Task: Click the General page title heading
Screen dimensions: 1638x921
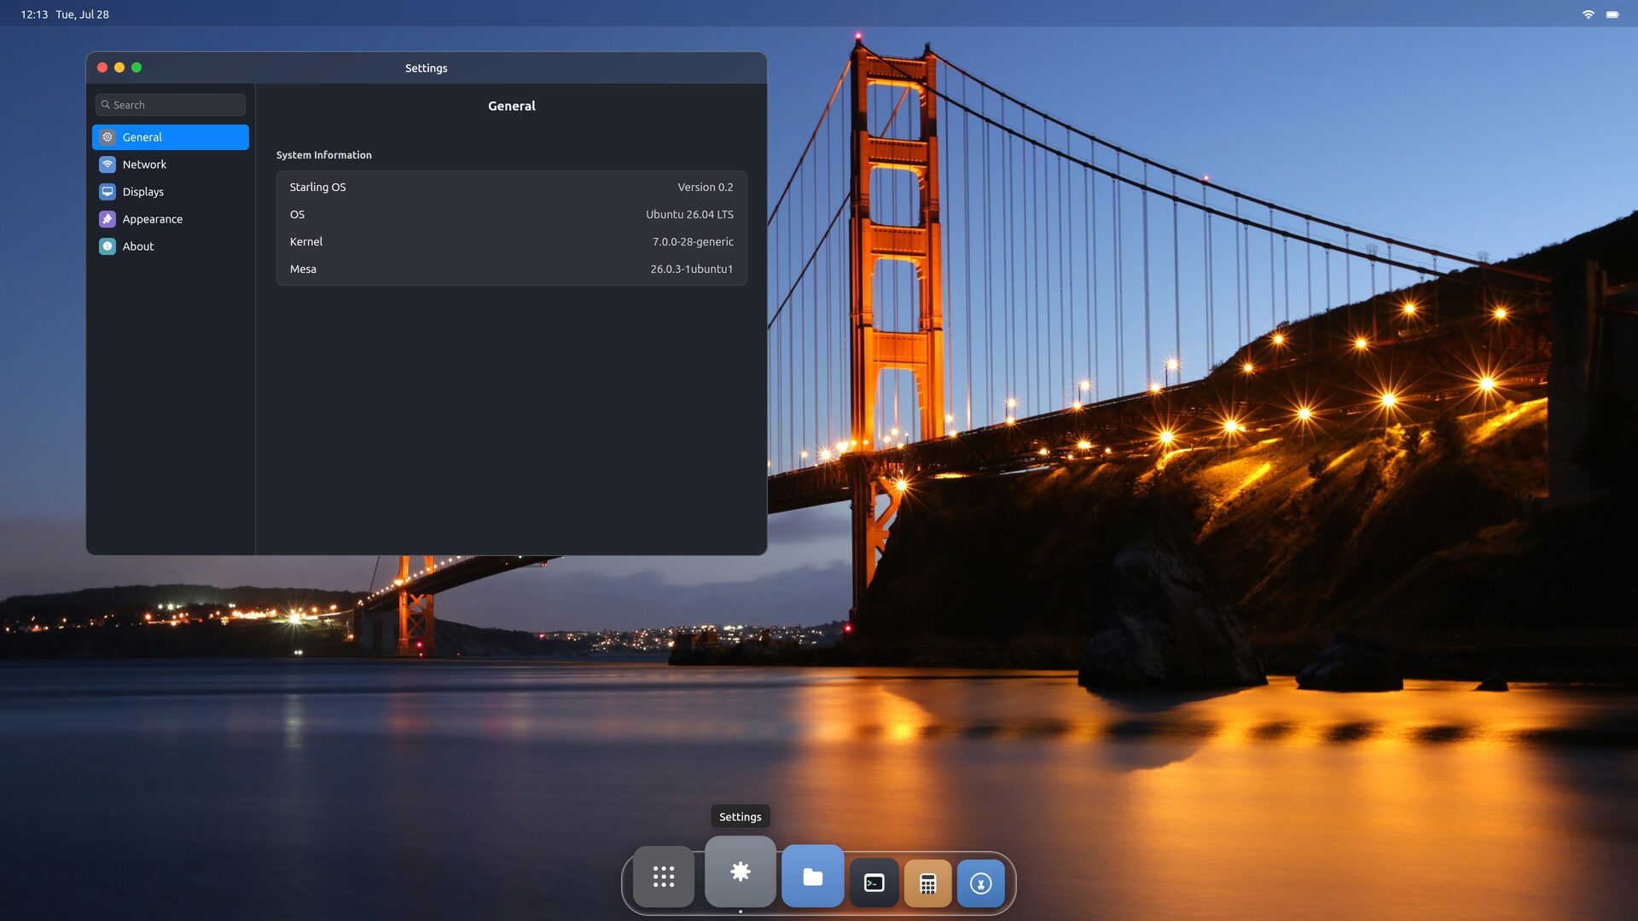Action: pyautogui.click(x=512, y=106)
